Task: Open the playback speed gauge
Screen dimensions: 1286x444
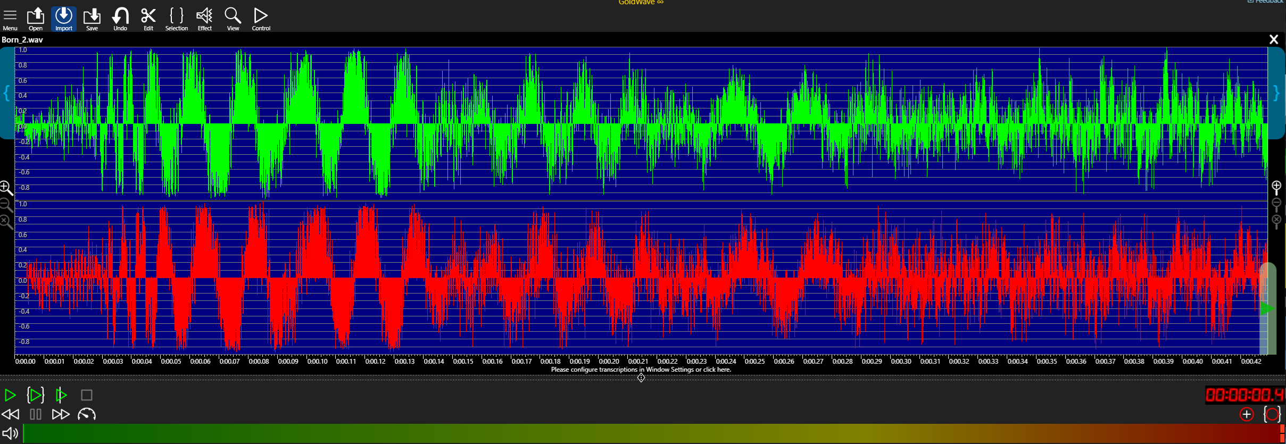Action: (x=87, y=414)
